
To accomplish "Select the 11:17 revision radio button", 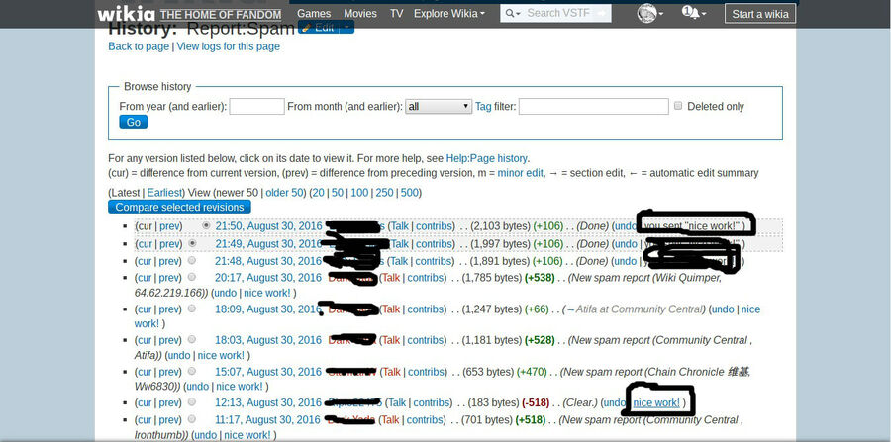I will click(x=192, y=418).
